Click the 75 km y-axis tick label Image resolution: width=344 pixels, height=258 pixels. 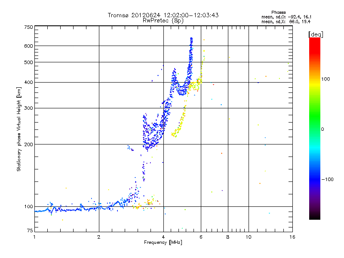point(30,231)
